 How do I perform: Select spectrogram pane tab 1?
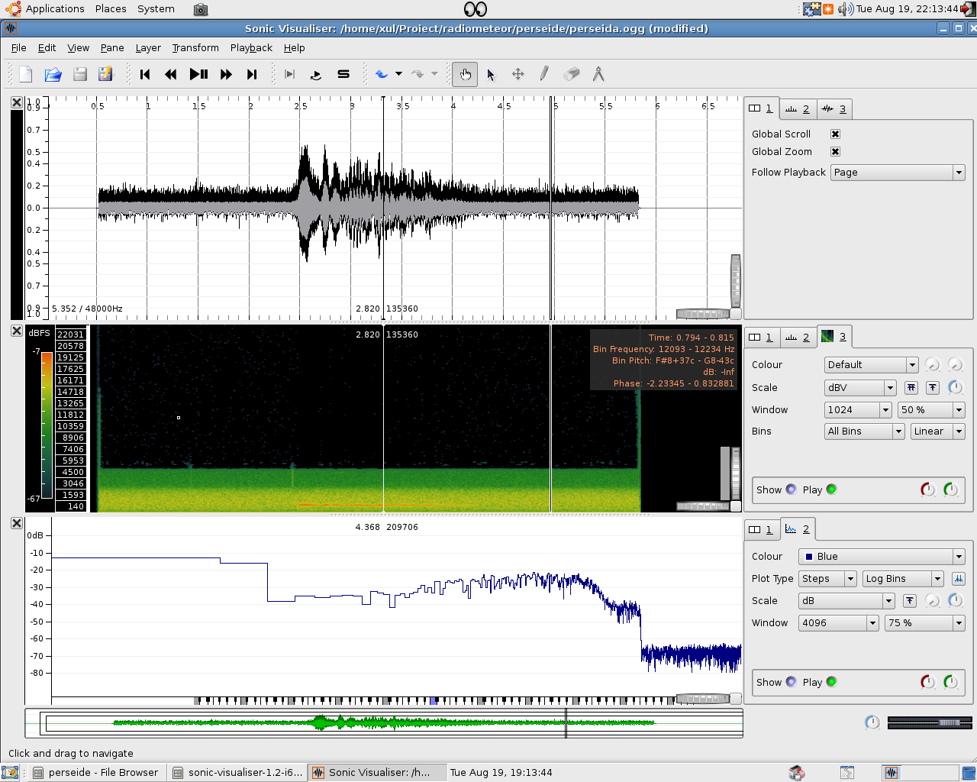(761, 337)
